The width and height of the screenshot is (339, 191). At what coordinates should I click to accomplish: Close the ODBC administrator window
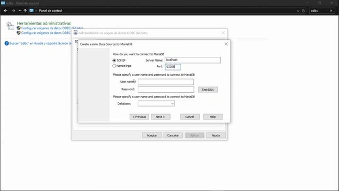pyautogui.click(x=223, y=33)
